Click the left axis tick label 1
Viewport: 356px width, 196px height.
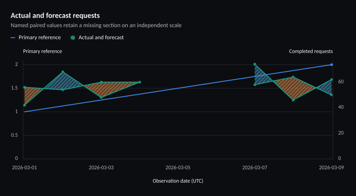tap(16, 112)
